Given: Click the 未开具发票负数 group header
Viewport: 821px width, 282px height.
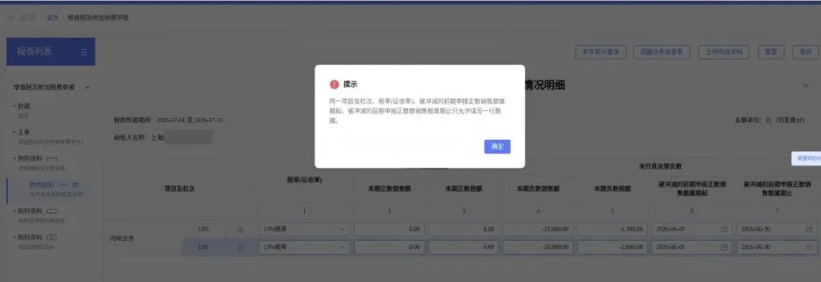Looking at the screenshot, I should (x=661, y=167).
